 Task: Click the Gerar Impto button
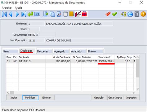[115, 97]
